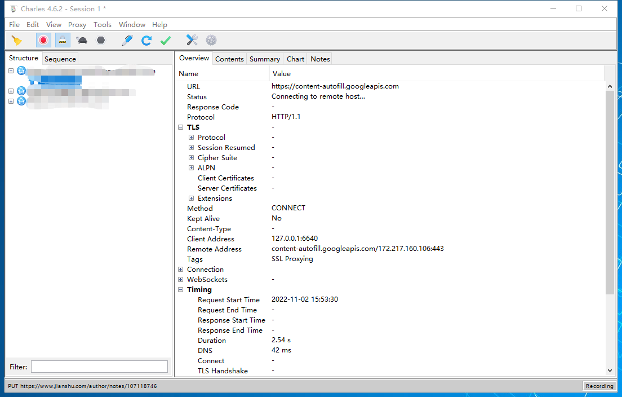Select the TLS Handshake row
This screenshot has height=397, width=622.
(391, 371)
